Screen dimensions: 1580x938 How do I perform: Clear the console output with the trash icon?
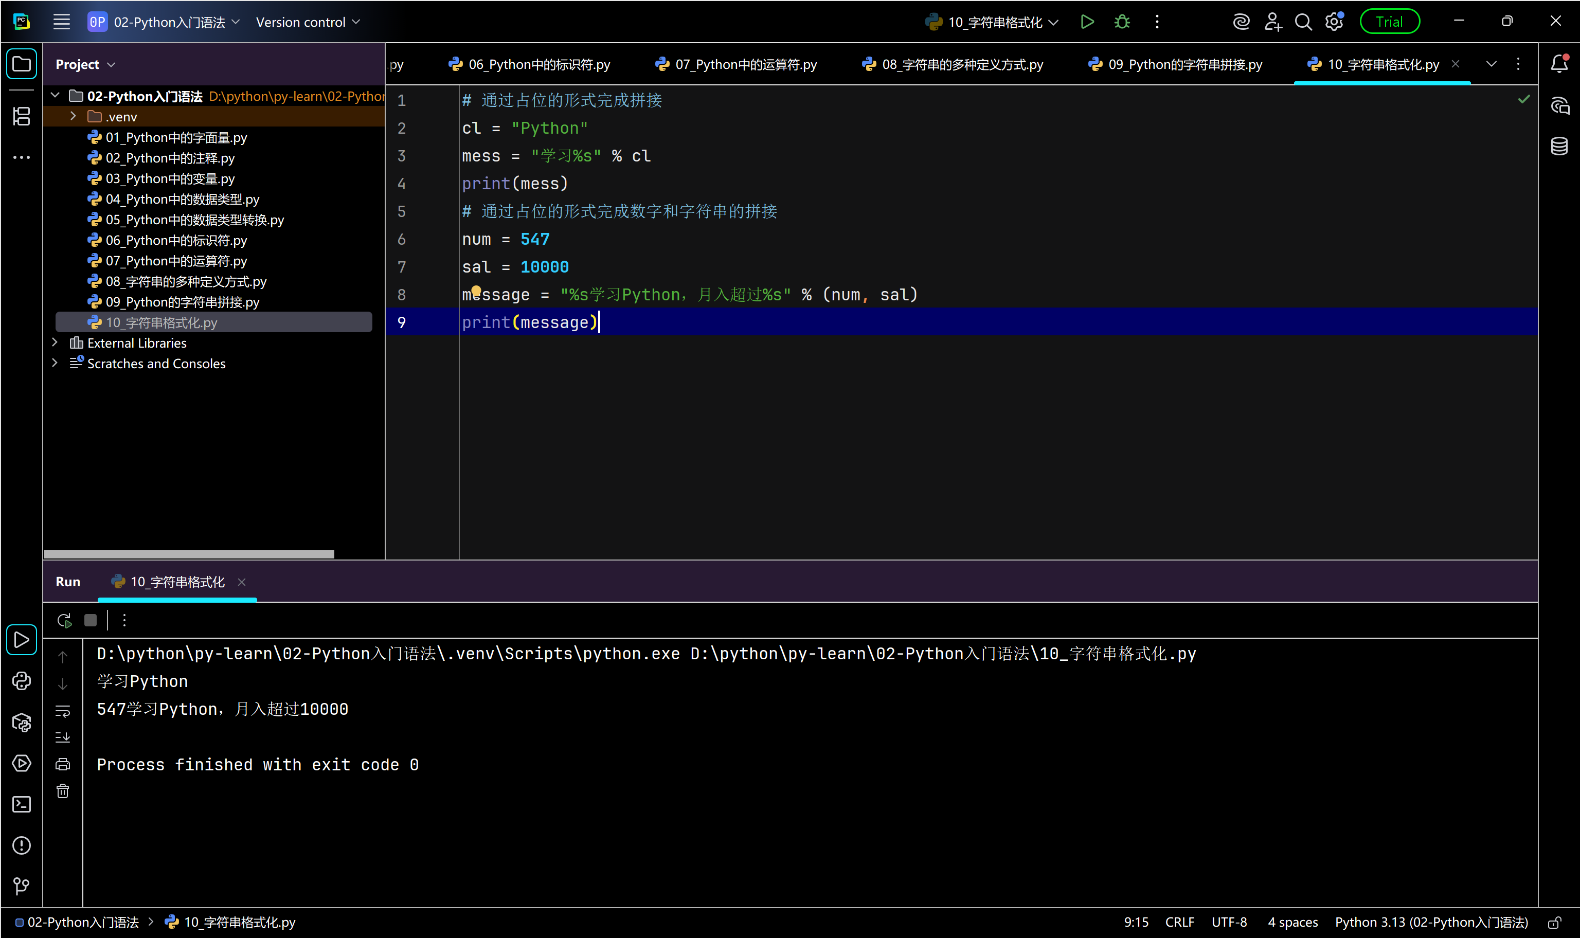pyautogui.click(x=63, y=791)
